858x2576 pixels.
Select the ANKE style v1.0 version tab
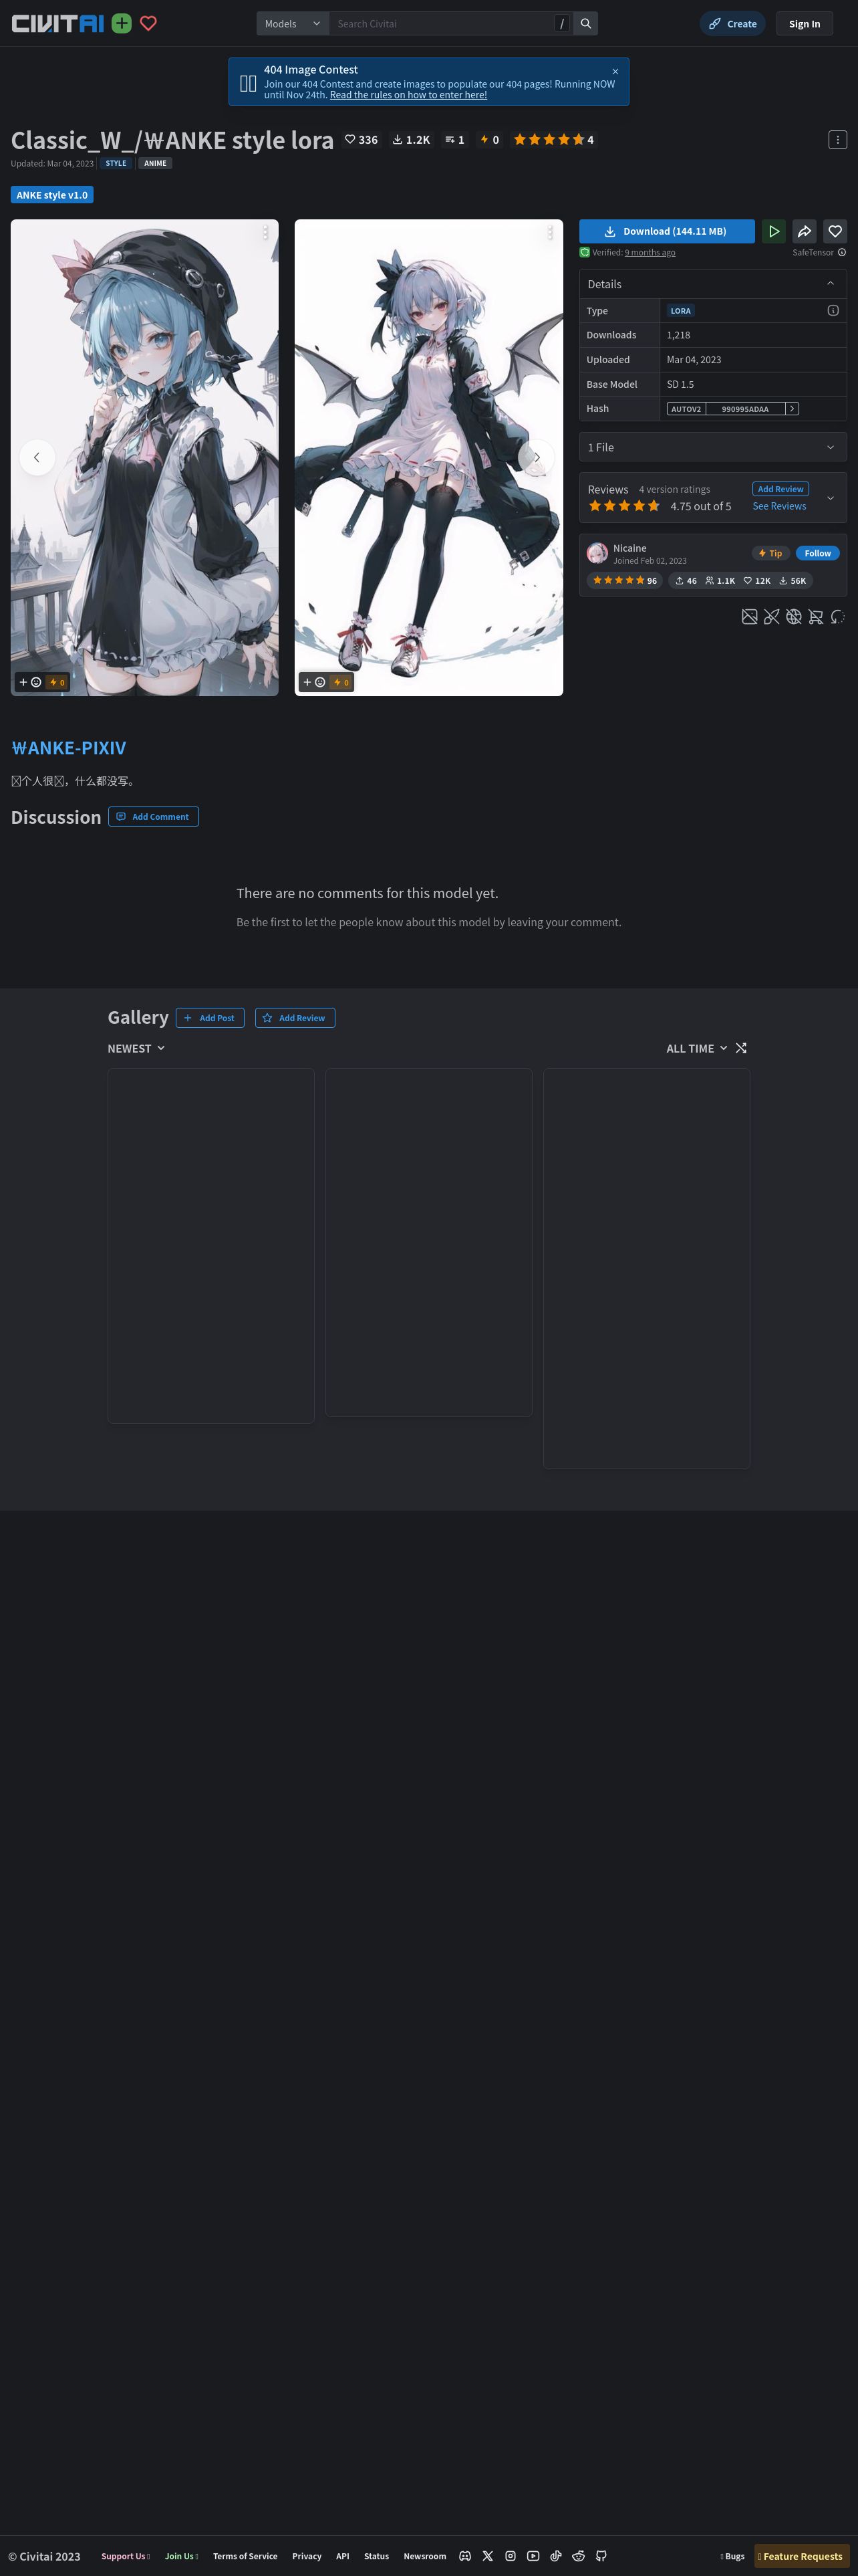point(52,195)
